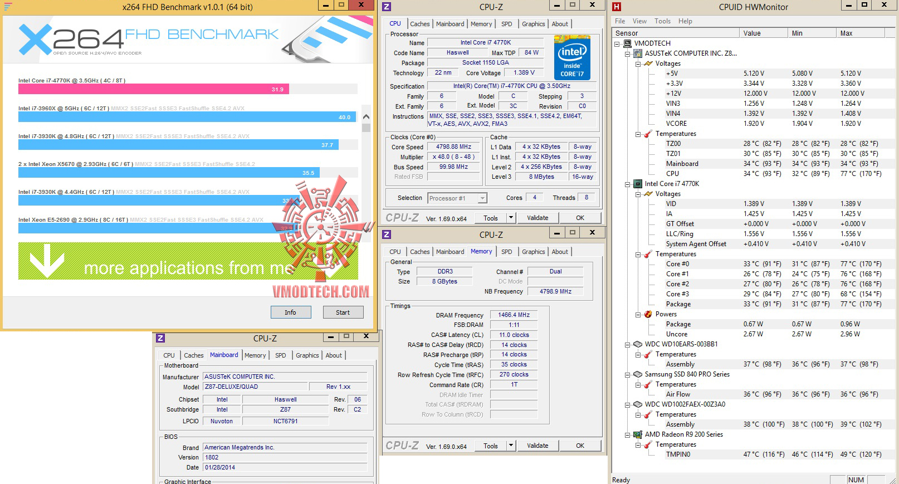This screenshot has height=484, width=899.
Task: Click the x264 FHD Benchmark title bar icon
Action: click(x=8, y=7)
